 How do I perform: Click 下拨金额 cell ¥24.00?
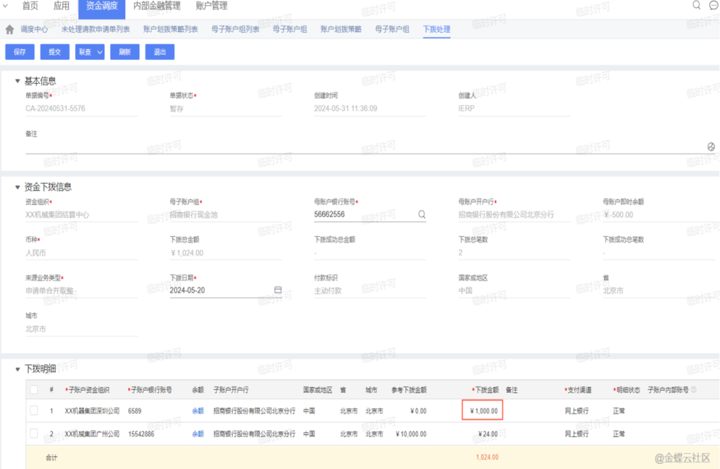(x=487, y=434)
